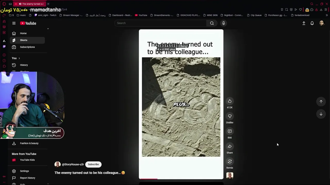Click the YouTube search field
The height and width of the screenshot is (185, 330).
[x=160, y=23]
